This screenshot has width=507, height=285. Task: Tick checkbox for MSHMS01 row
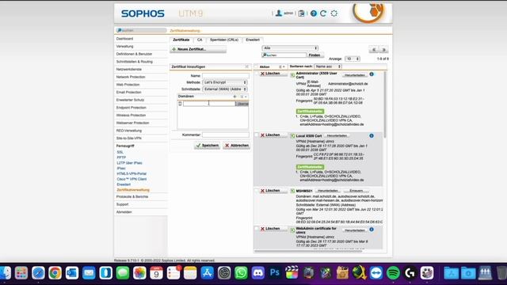(257, 191)
